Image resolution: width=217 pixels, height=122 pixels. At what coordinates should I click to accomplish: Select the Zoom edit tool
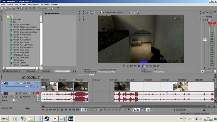tap(96, 110)
